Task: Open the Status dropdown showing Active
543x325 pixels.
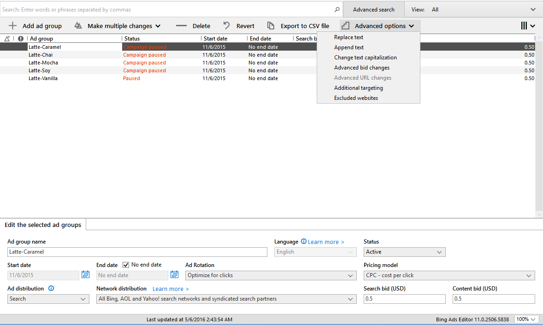Action: pos(404,252)
